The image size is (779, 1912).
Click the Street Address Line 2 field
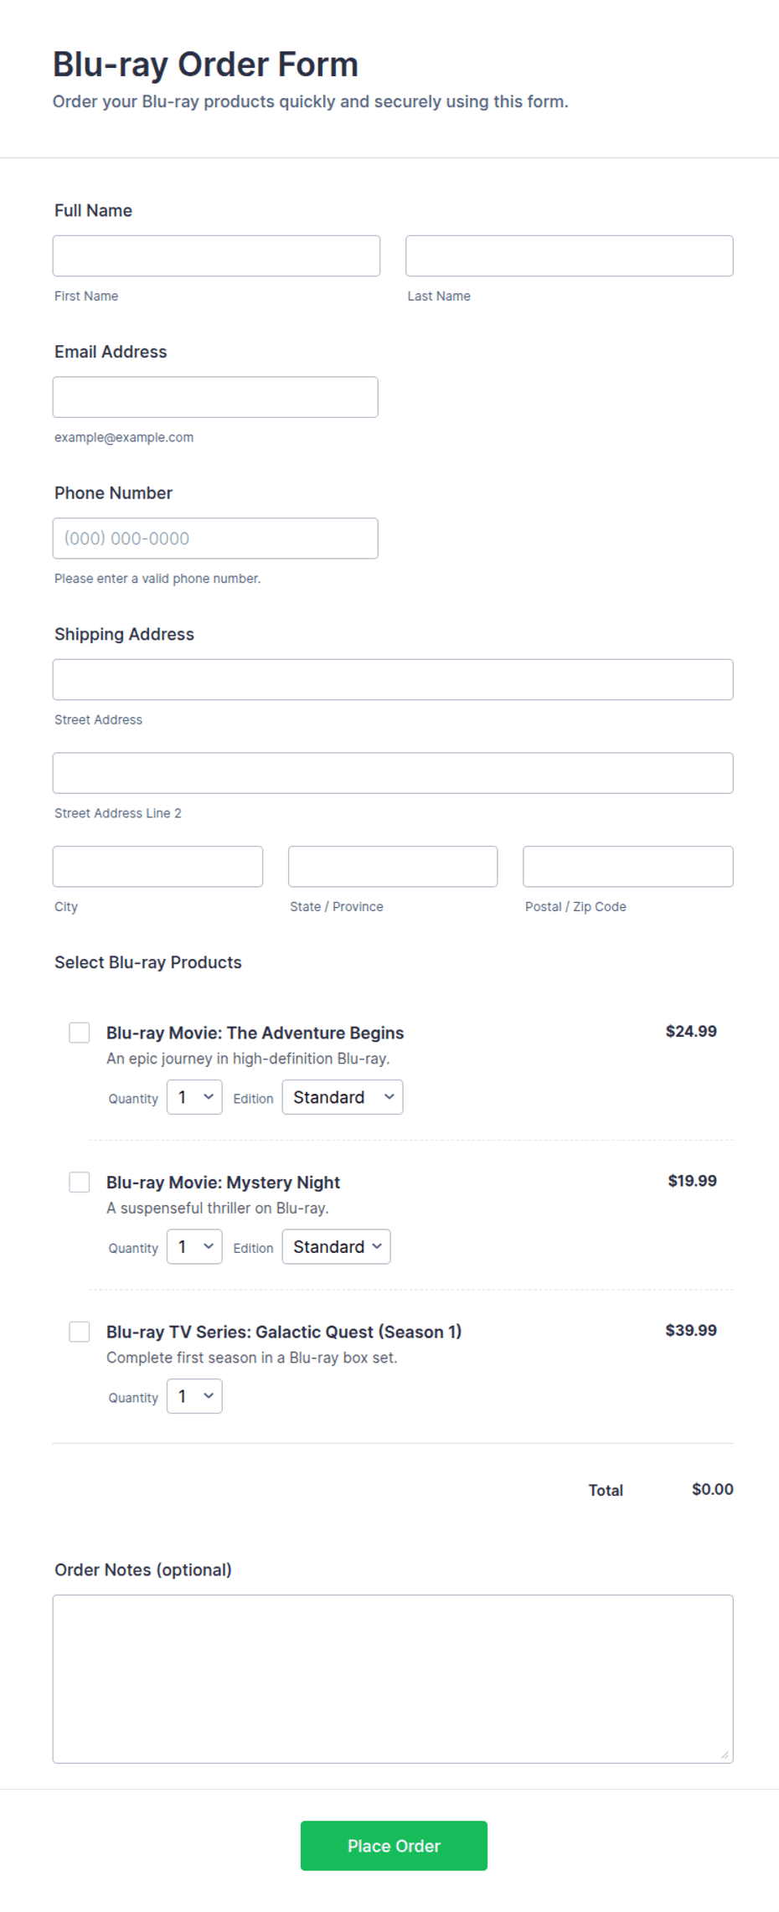click(x=393, y=773)
